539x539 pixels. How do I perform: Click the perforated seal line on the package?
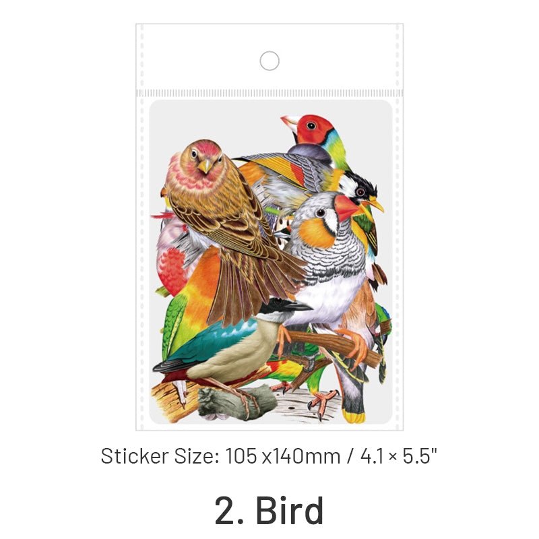(x=269, y=93)
